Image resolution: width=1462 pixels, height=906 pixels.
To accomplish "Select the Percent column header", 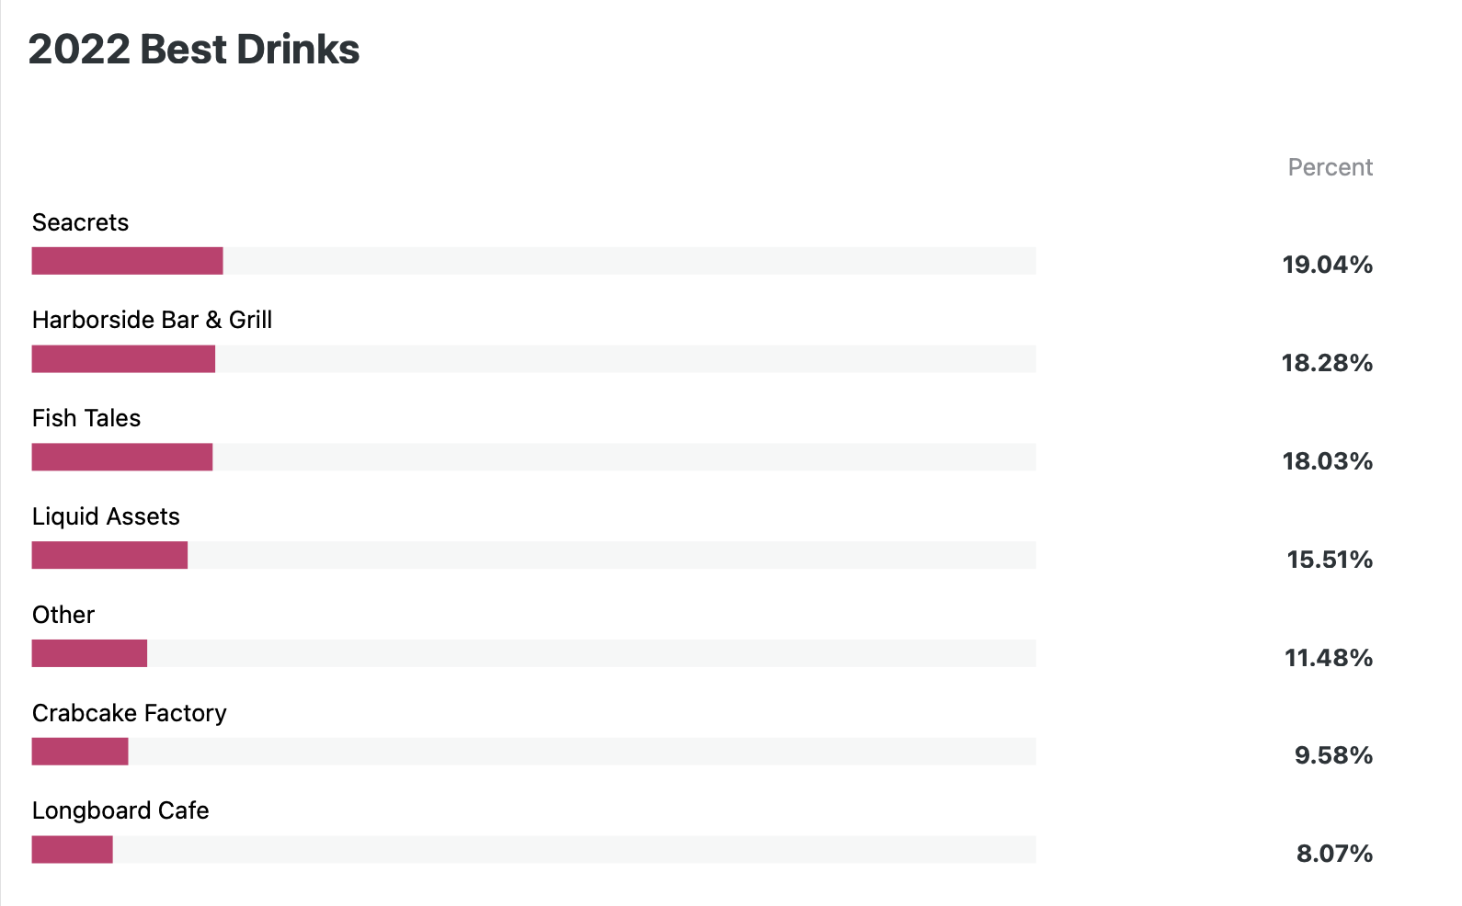I will (x=1330, y=167).
